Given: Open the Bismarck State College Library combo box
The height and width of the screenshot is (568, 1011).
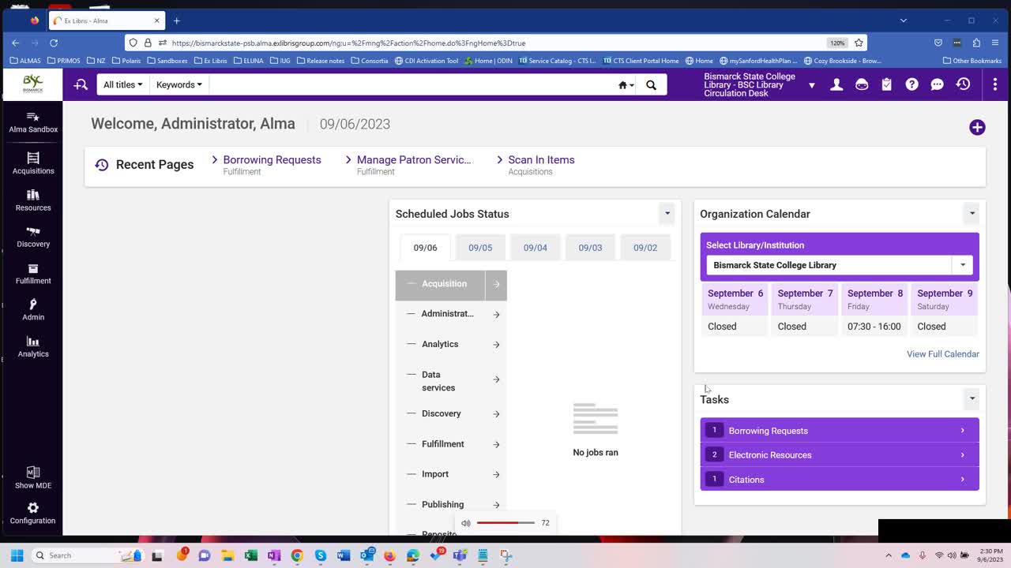Looking at the screenshot, I should [x=840, y=265].
